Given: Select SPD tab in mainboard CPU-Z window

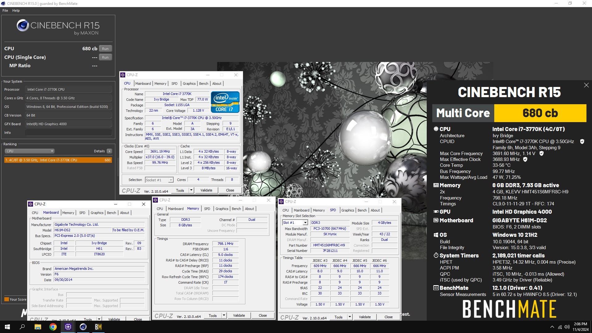Looking at the screenshot, I should (x=82, y=213).
